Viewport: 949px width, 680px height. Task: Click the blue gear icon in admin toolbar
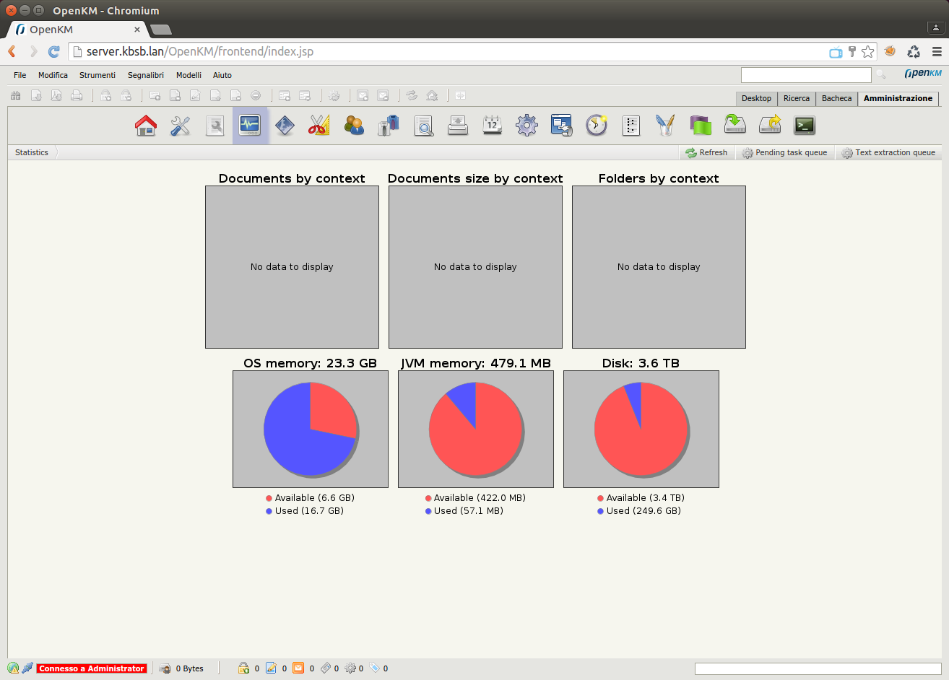526,126
